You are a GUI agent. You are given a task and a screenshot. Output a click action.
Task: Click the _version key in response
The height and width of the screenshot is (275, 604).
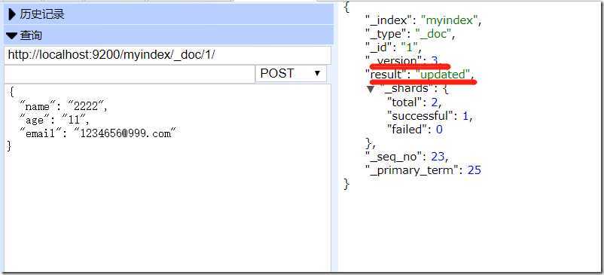click(x=393, y=61)
